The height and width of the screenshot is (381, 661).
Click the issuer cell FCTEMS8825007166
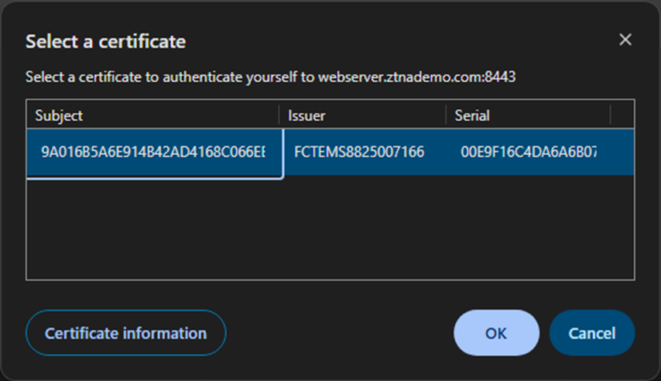pyautogui.click(x=359, y=152)
